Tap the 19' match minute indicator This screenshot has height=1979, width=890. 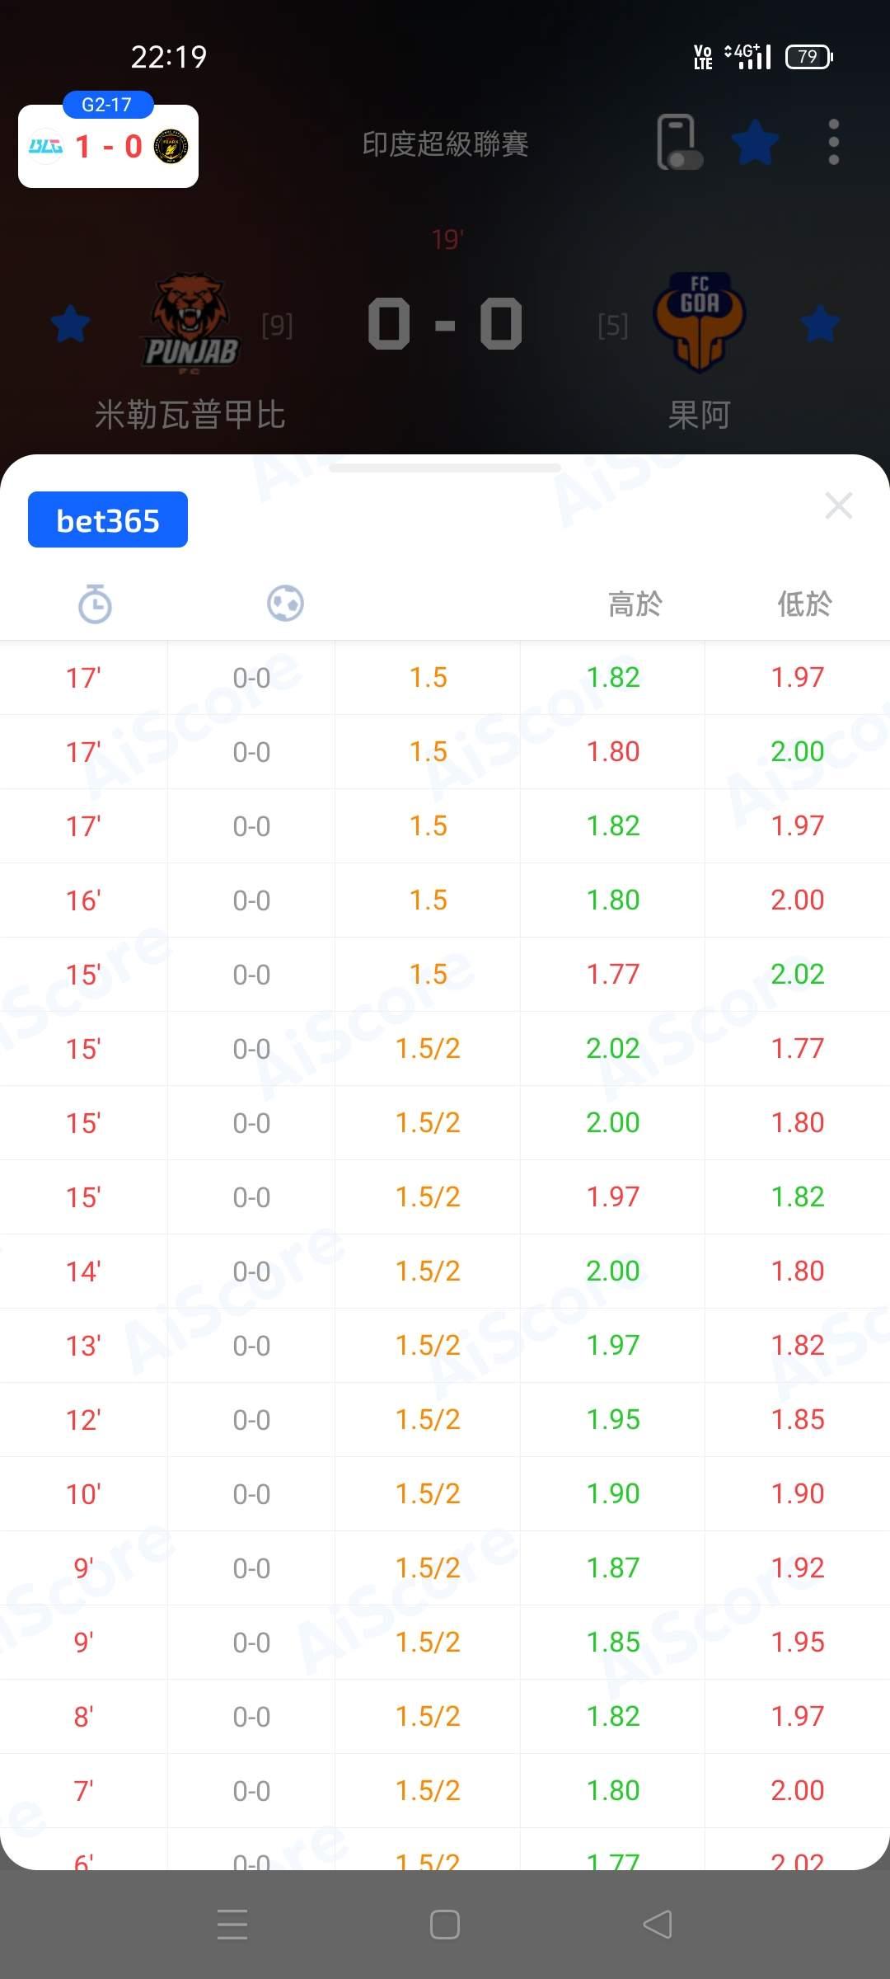(x=447, y=240)
